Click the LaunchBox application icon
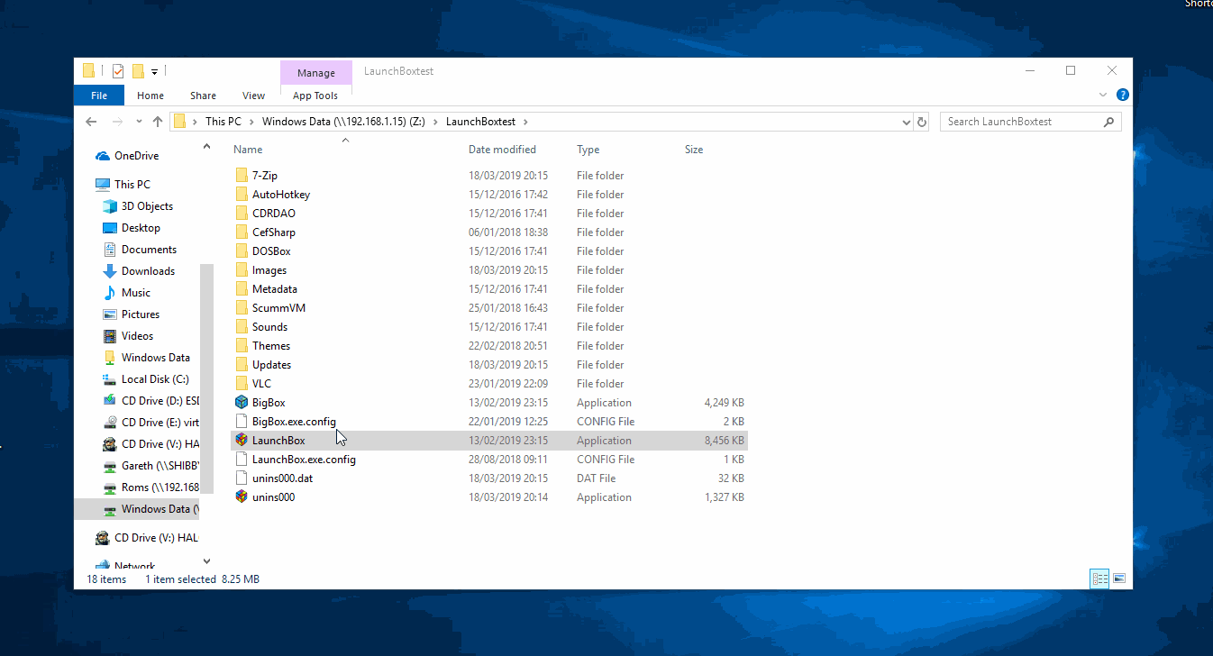This screenshot has width=1213, height=656. pyautogui.click(x=241, y=441)
